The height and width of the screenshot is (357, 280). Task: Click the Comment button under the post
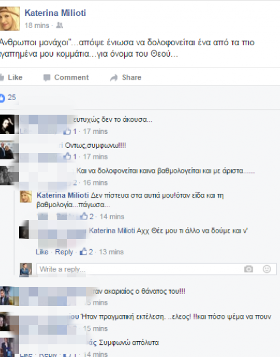coord(66,77)
